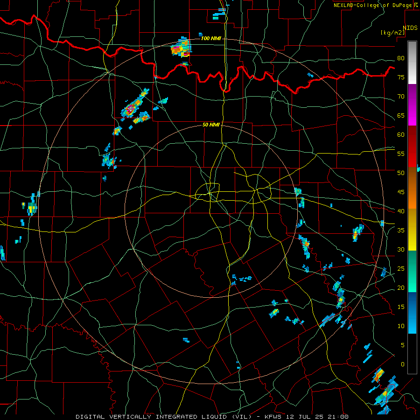Image resolution: width=420 pixels, height=420 pixels.
Task: Click the 'NIDS' label above the legend
Action: point(410,28)
